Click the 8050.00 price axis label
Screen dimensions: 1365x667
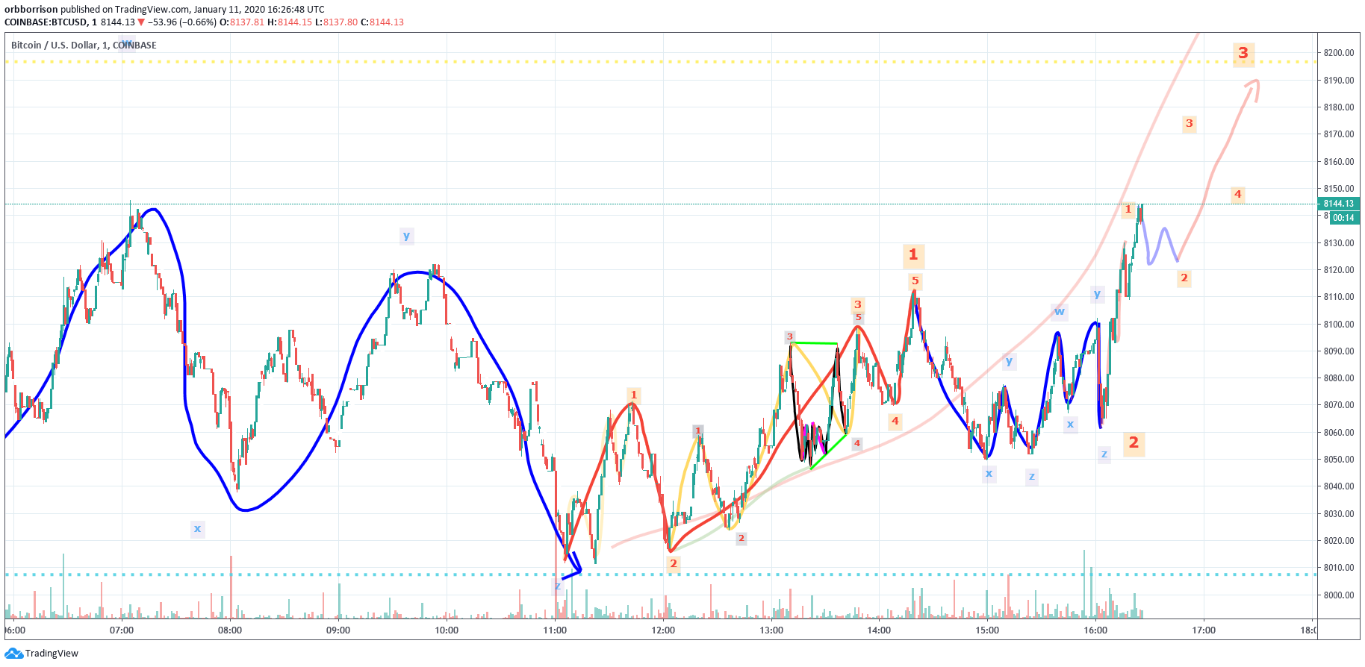(1339, 460)
